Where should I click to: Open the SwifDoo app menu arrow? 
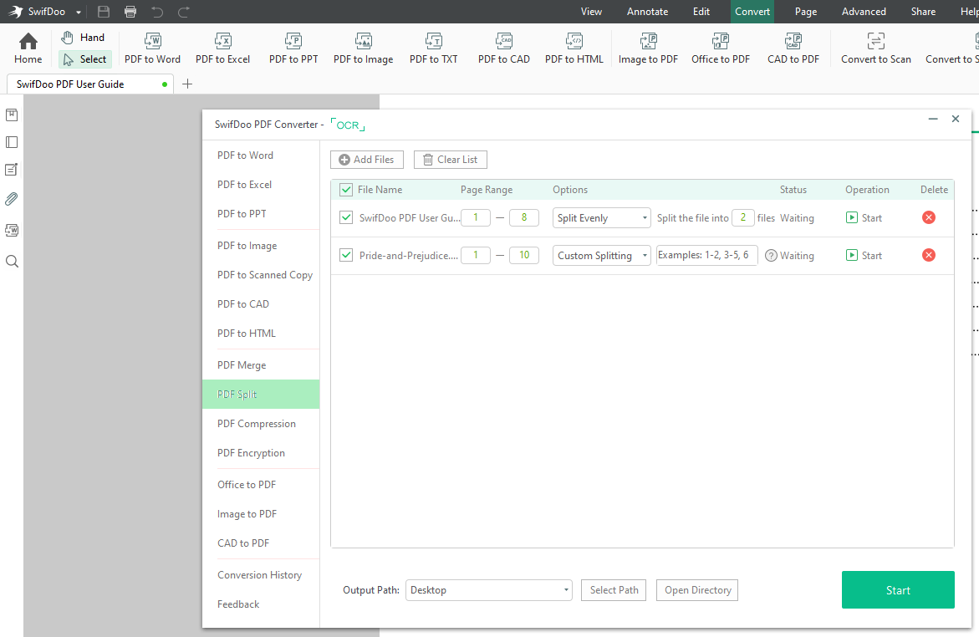pos(79,12)
